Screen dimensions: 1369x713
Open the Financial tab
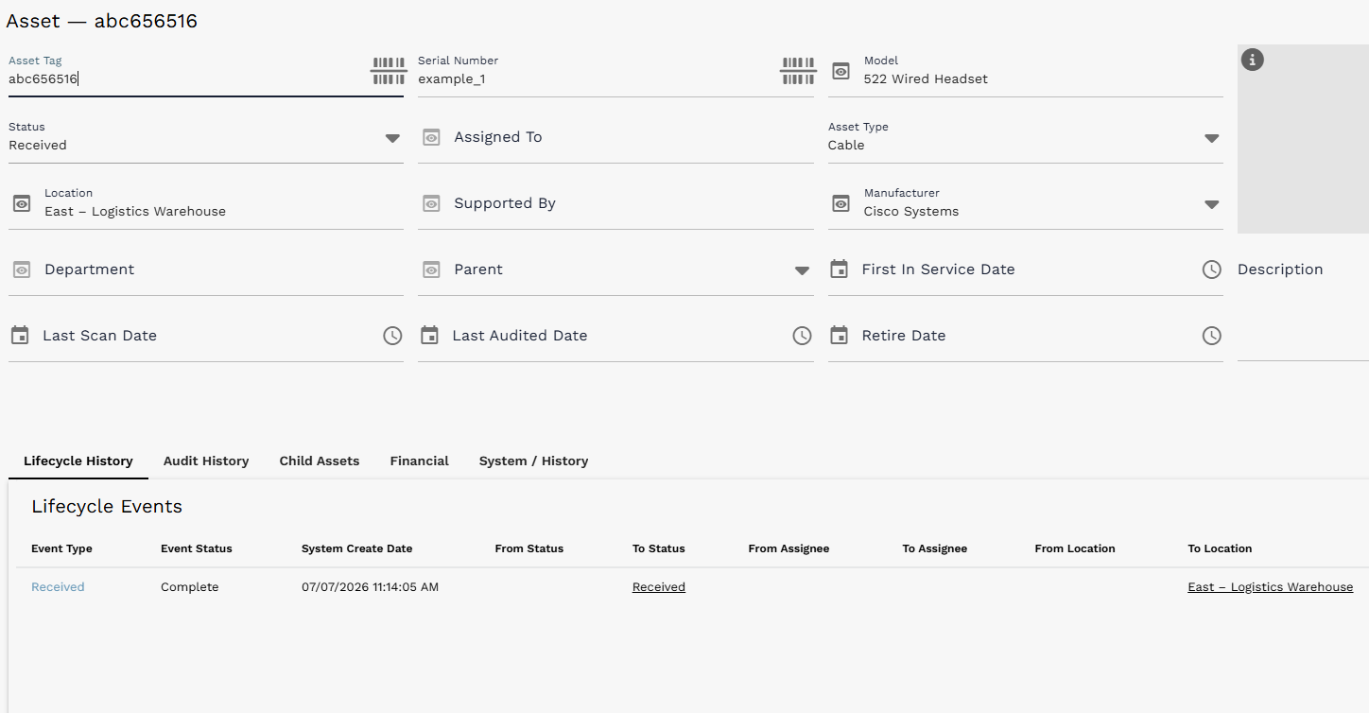click(x=419, y=461)
